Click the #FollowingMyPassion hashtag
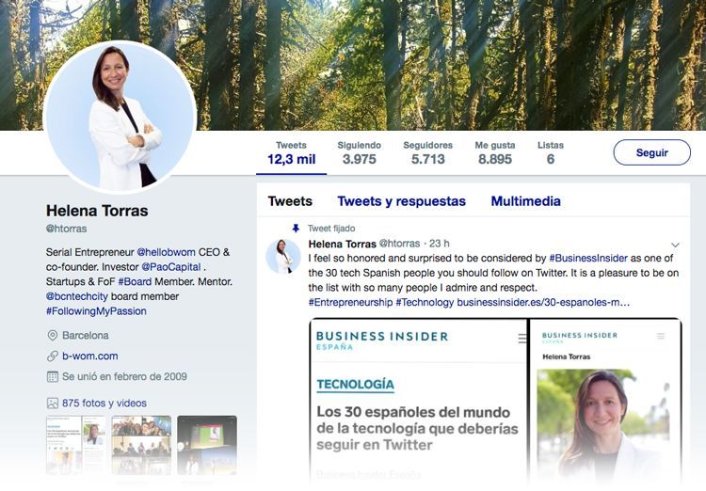The image size is (706, 491). click(x=96, y=311)
